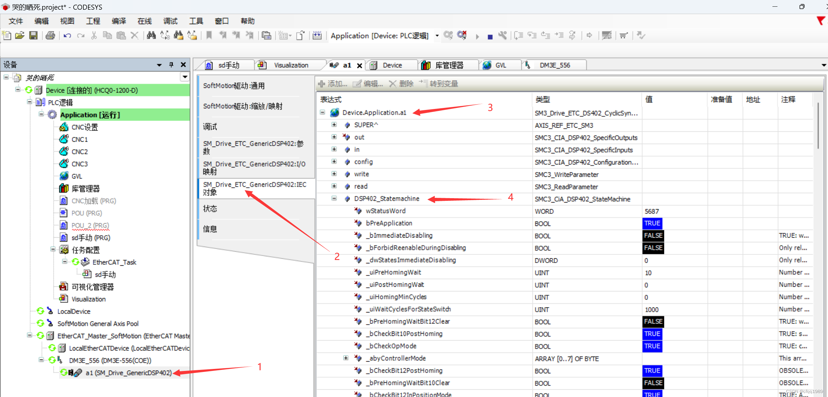Click the Save project toolbar icon
Screen dimensions: 828x397
tap(33, 35)
